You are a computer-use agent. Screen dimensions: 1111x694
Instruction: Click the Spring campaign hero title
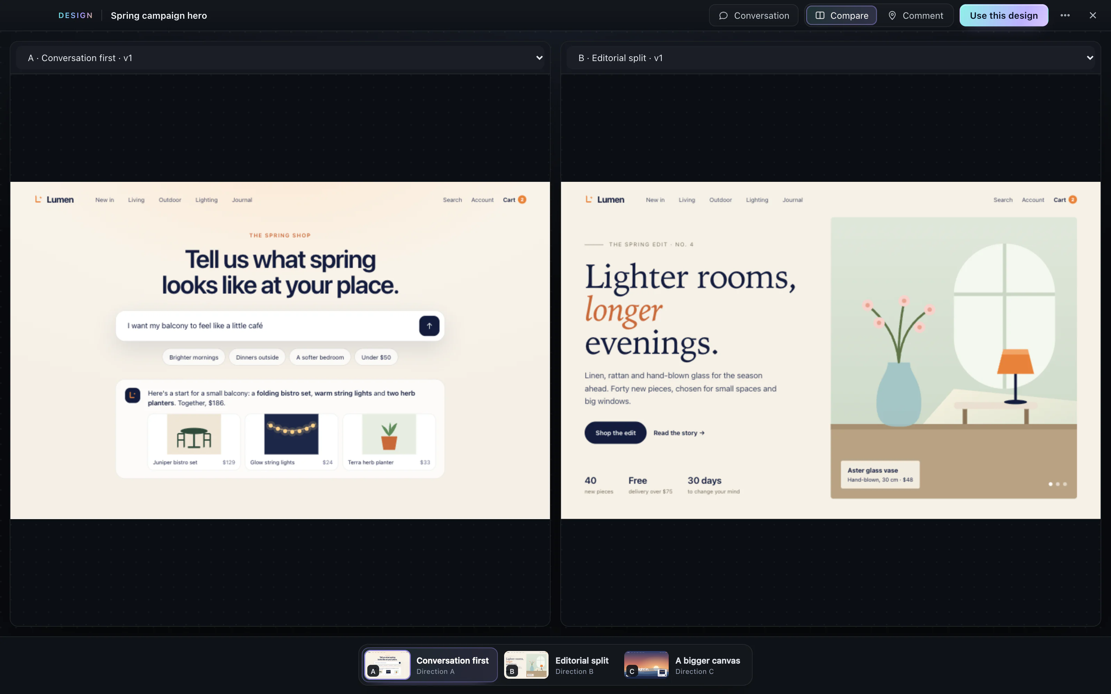159,16
